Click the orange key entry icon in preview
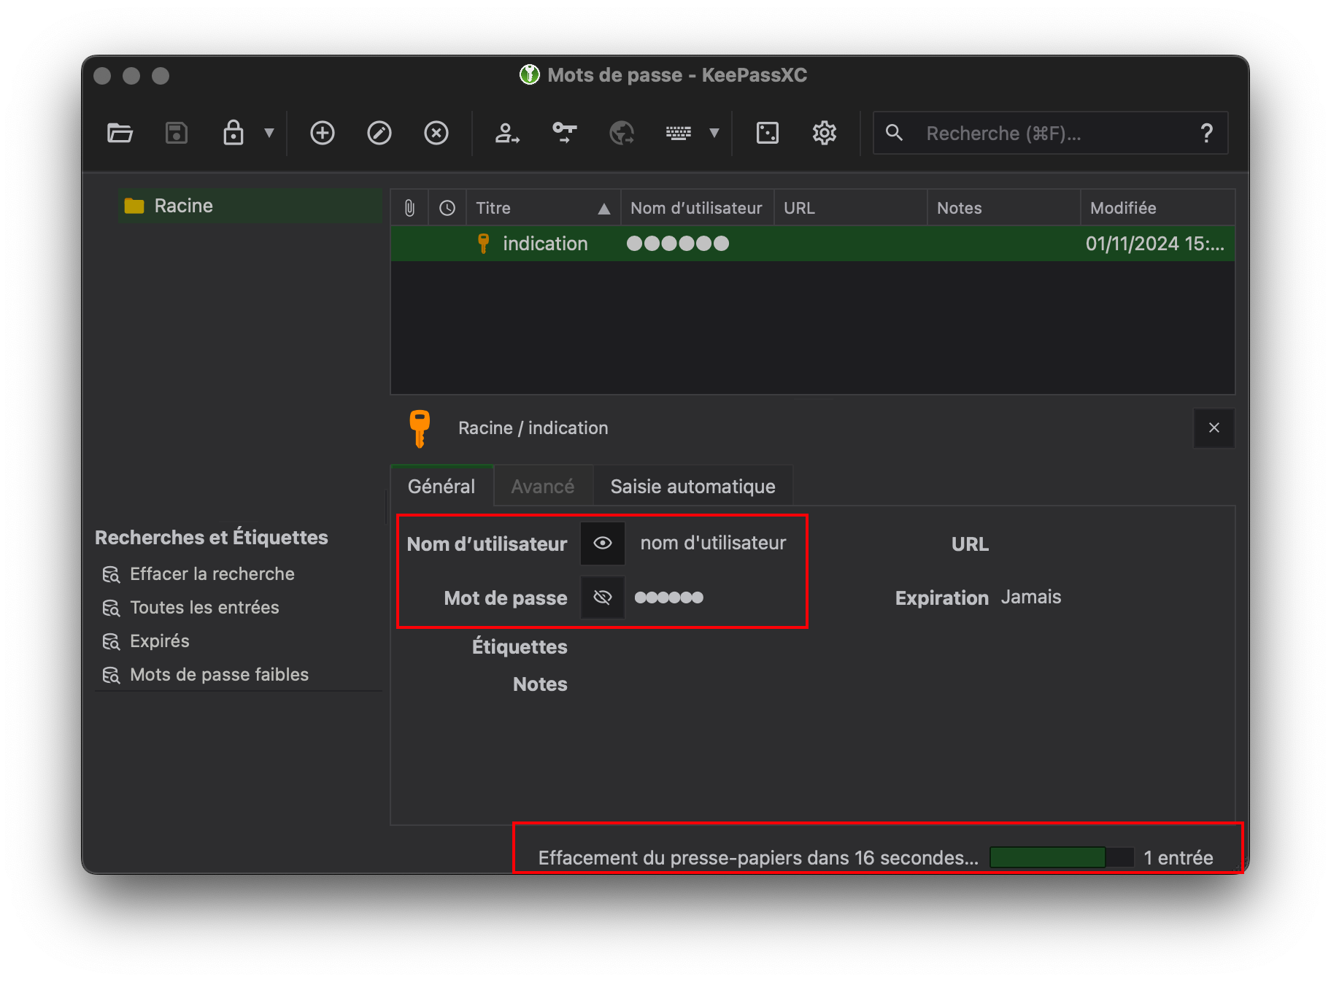The width and height of the screenshot is (1331, 982). (x=420, y=428)
